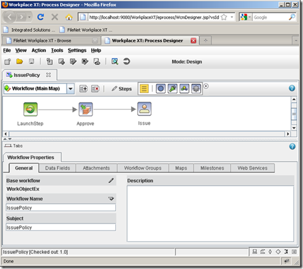
Task: Select the people participants palette icon
Action: [184, 89]
